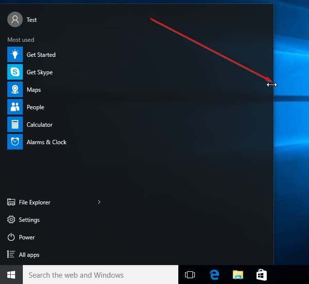This screenshot has width=309, height=284.
Task: Select the Maps entry text
Action: coord(34,90)
